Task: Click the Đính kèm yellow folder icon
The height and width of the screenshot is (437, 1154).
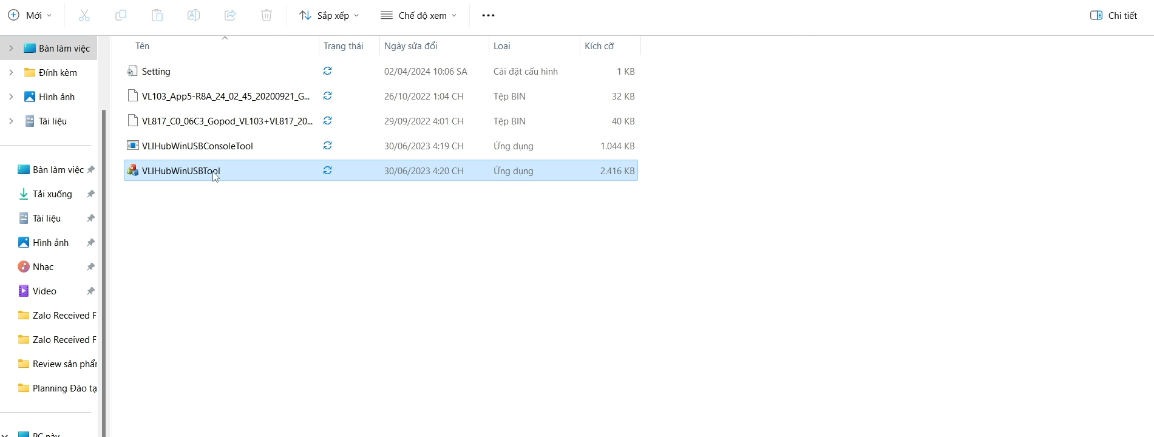Action: pos(29,72)
